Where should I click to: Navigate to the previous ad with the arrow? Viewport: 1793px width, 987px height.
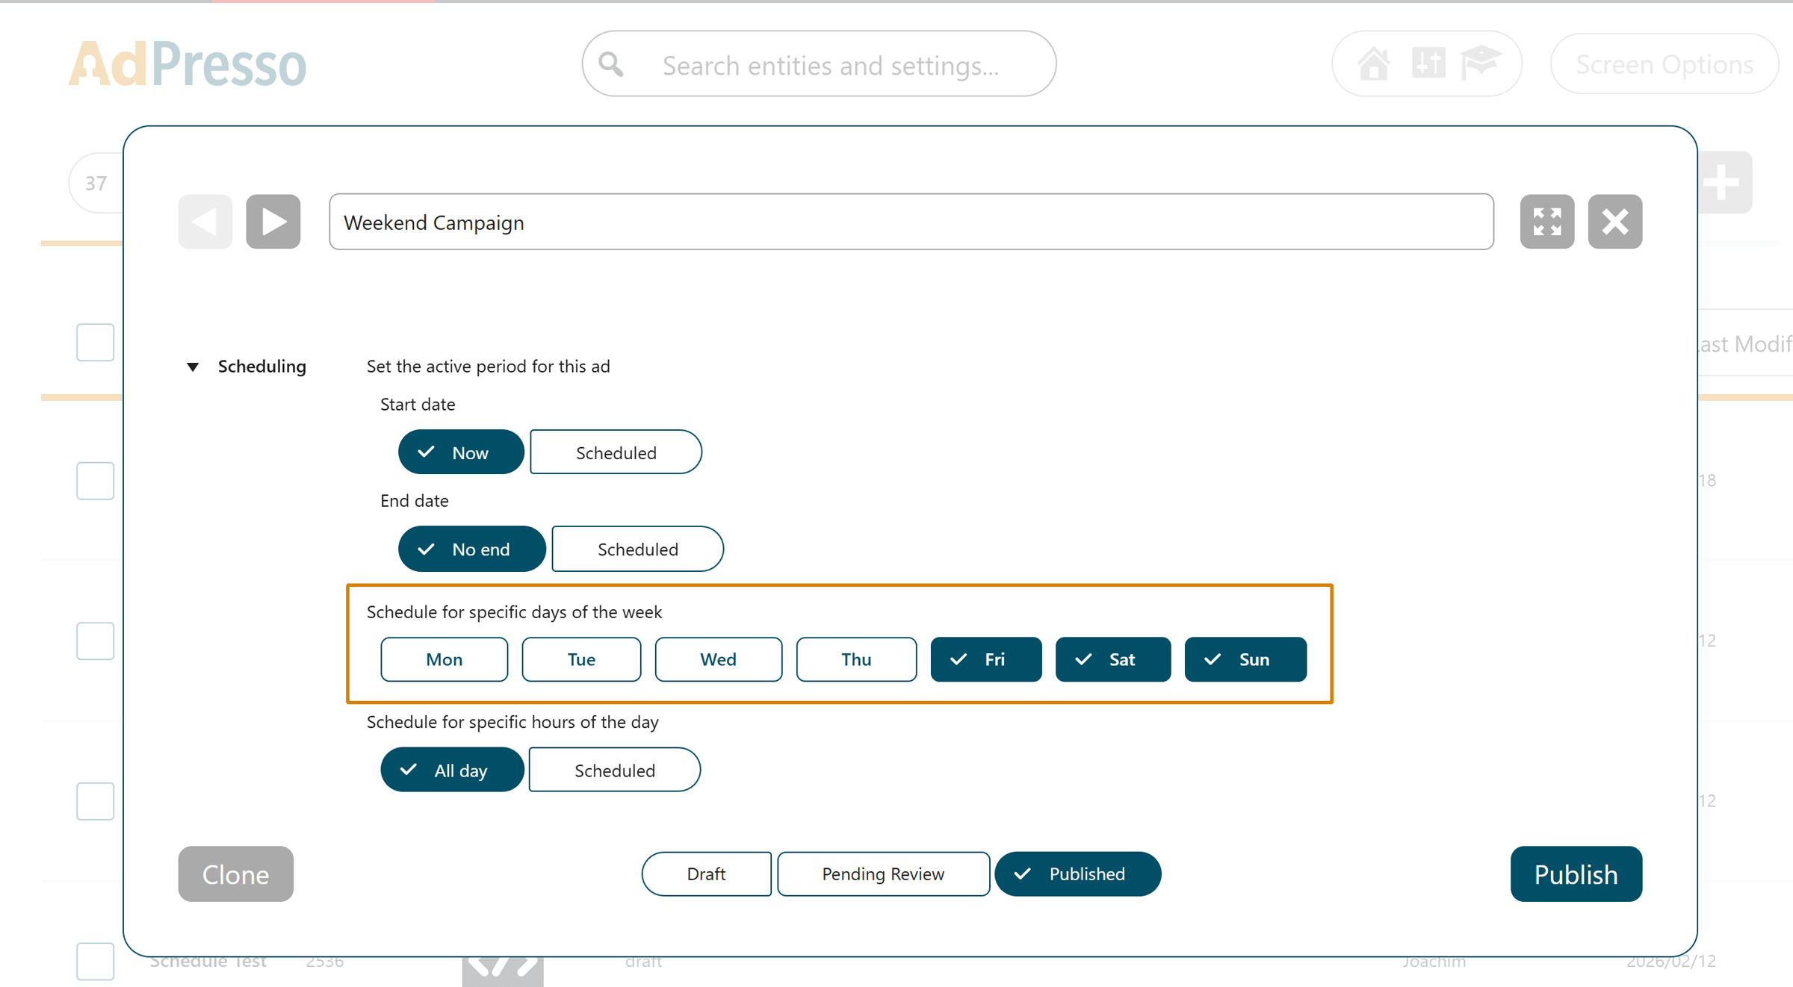(205, 221)
